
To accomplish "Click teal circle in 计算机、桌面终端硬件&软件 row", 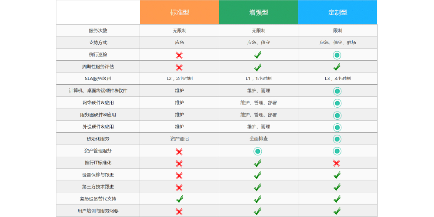I will tap(337, 91).
